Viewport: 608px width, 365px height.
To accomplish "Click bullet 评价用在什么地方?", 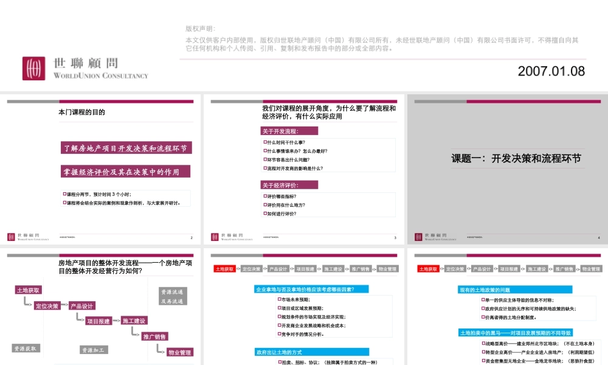I will click(x=284, y=205).
